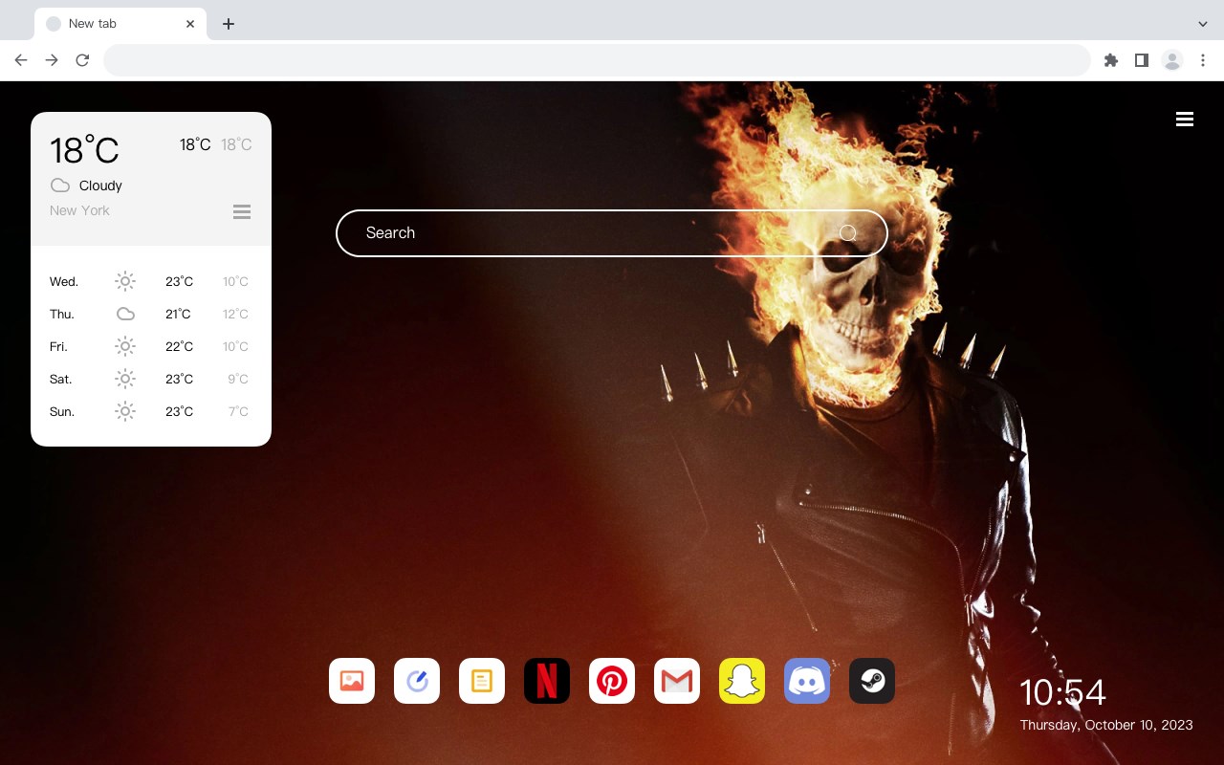Click the browser address bar
The width and height of the screenshot is (1224, 765).
[x=597, y=60]
